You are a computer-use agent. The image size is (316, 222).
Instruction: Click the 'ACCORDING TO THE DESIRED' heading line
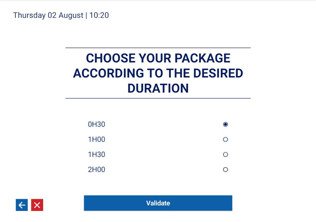158,73
